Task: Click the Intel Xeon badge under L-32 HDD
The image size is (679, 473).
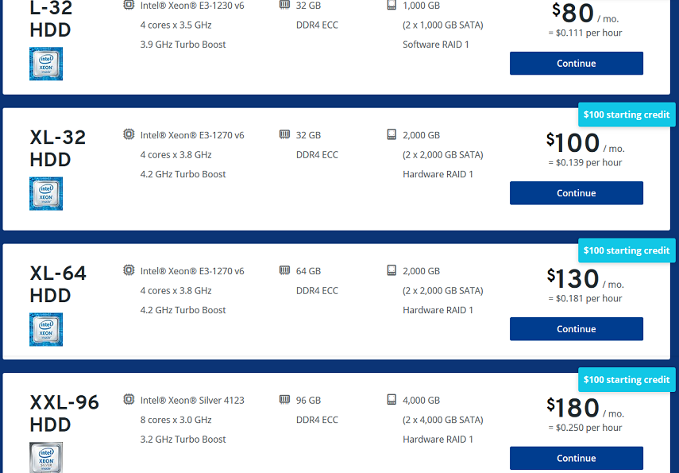Action: pyautogui.click(x=46, y=64)
